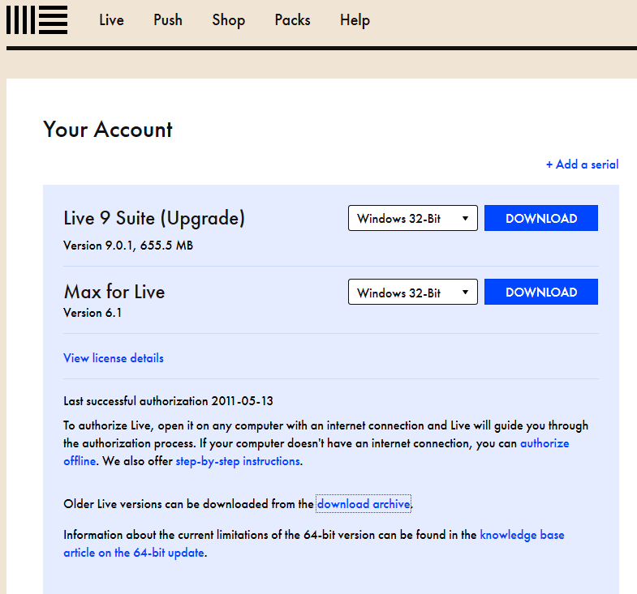Click the 'Version 6.1' text
This screenshot has width=637, height=594.
point(93,313)
